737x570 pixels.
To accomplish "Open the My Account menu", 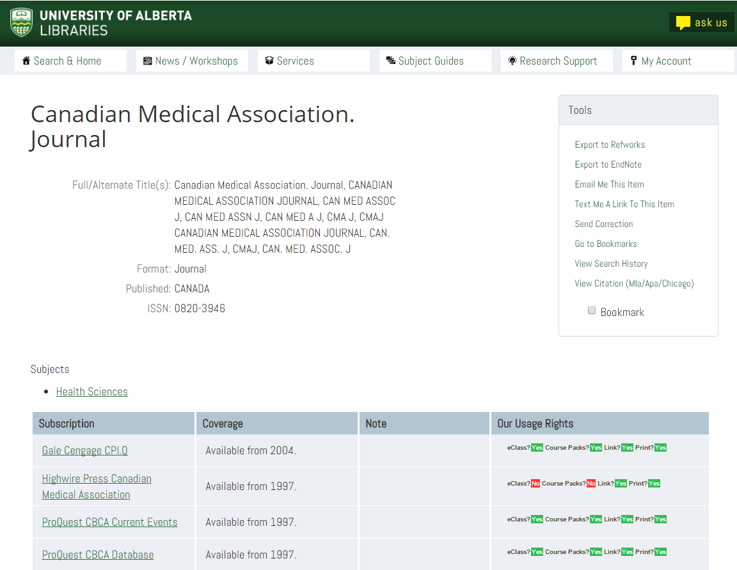I will [678, 61].
